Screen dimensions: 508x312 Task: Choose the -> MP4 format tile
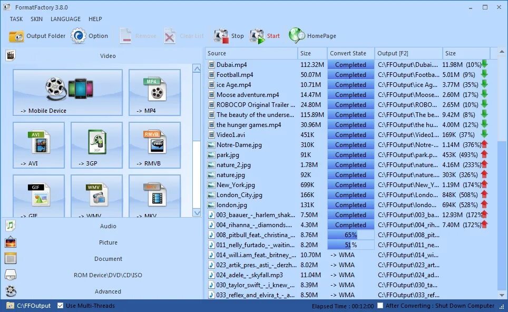click(154, 92)
